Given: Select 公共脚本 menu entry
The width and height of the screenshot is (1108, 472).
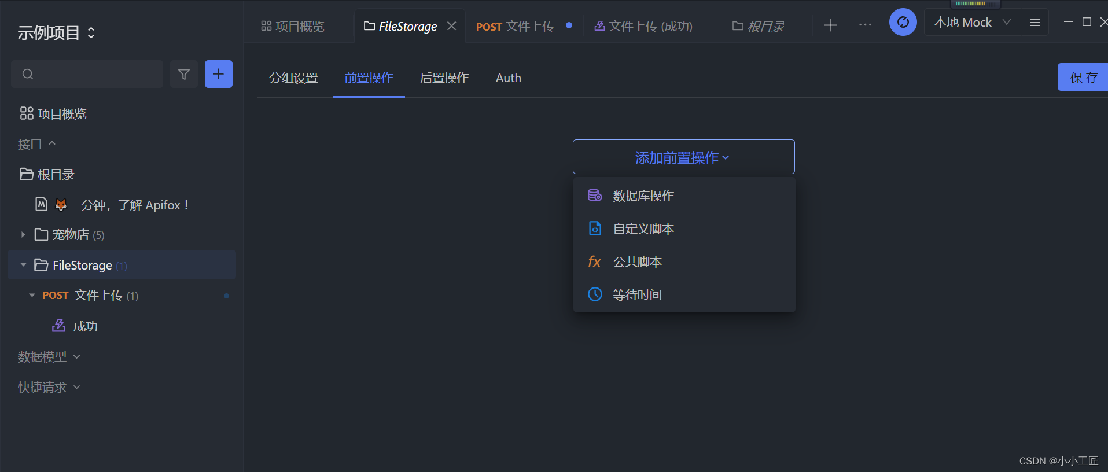Looking at the screenshot, I should (x=684, y=261).
